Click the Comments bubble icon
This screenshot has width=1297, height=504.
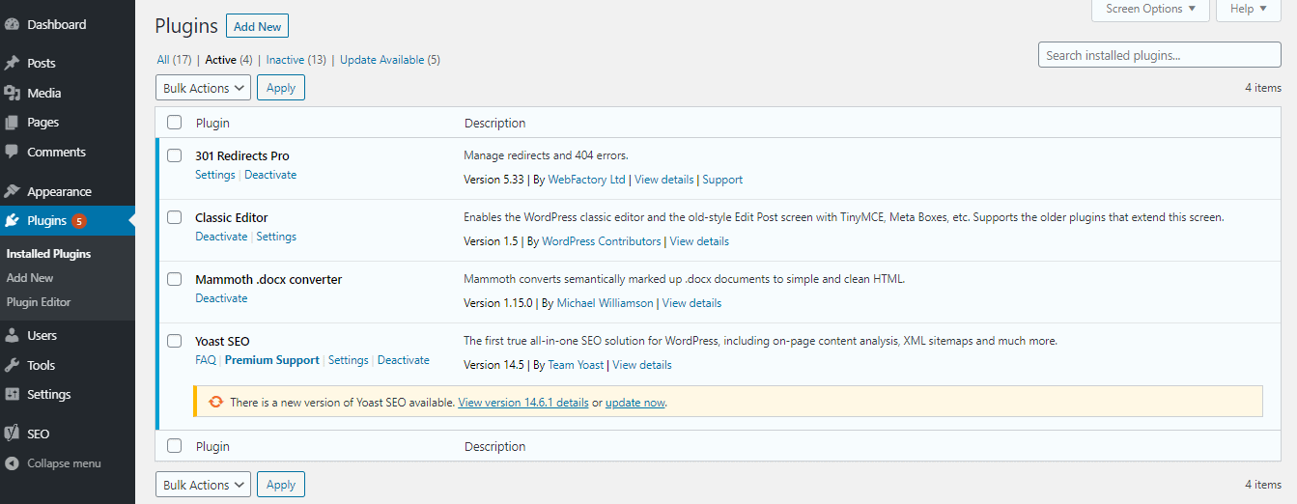tap(13, 152)
